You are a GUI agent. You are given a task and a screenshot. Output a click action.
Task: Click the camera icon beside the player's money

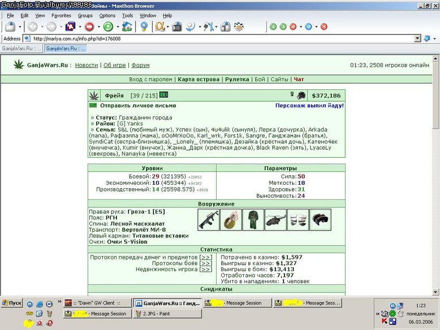click(301, 95)
